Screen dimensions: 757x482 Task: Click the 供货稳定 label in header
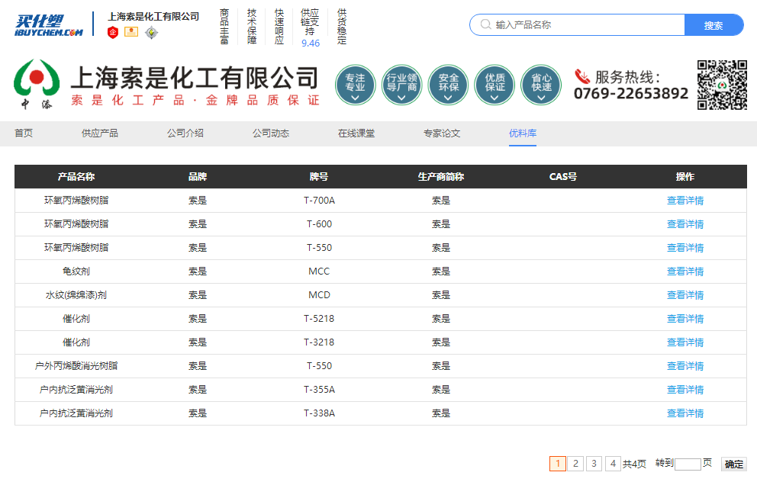click(342, 26)
